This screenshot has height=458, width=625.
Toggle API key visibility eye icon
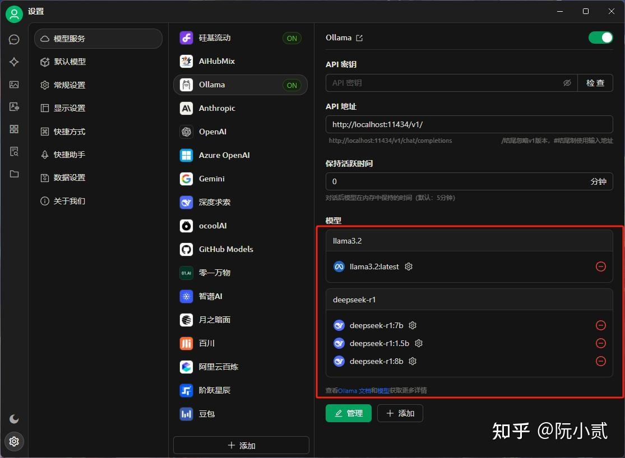click(567, 83)
